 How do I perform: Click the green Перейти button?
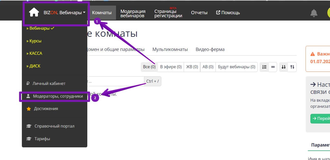[x=320, y=119]
